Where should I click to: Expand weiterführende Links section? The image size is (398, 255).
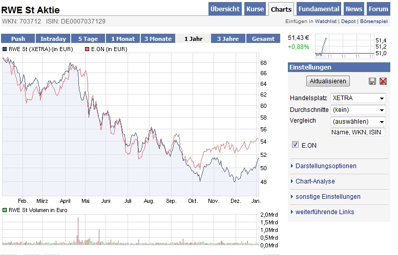pyautogui.click(x=325, y=212)
